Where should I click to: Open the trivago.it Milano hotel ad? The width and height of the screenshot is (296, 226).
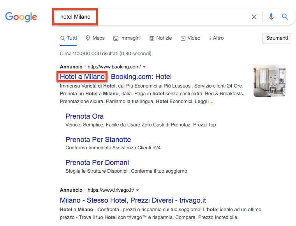point(133,200)
